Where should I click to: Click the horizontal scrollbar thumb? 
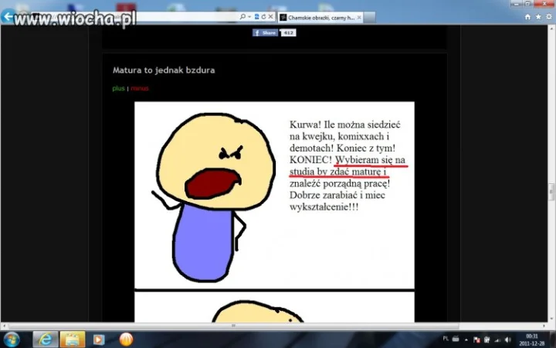tap(233, 326)
